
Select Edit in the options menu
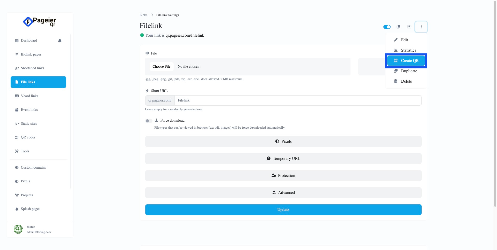click(404, 40)
